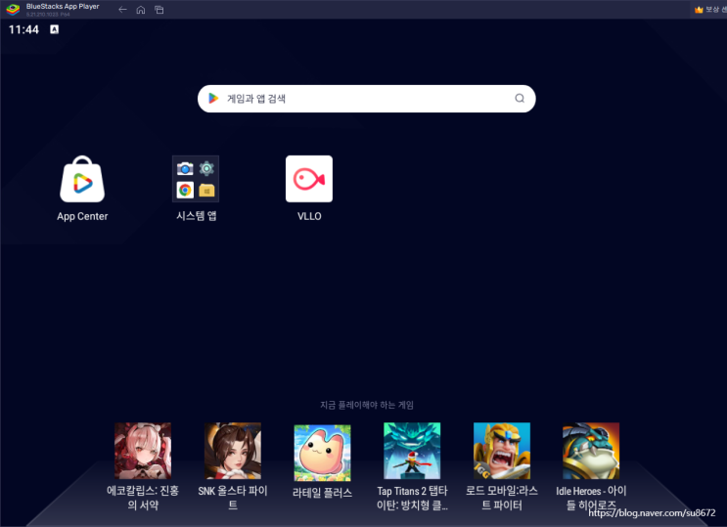Screen dimensions: 727x527
Task: Go to BlueStacks home screen button
Action: [x=141, y=10]
